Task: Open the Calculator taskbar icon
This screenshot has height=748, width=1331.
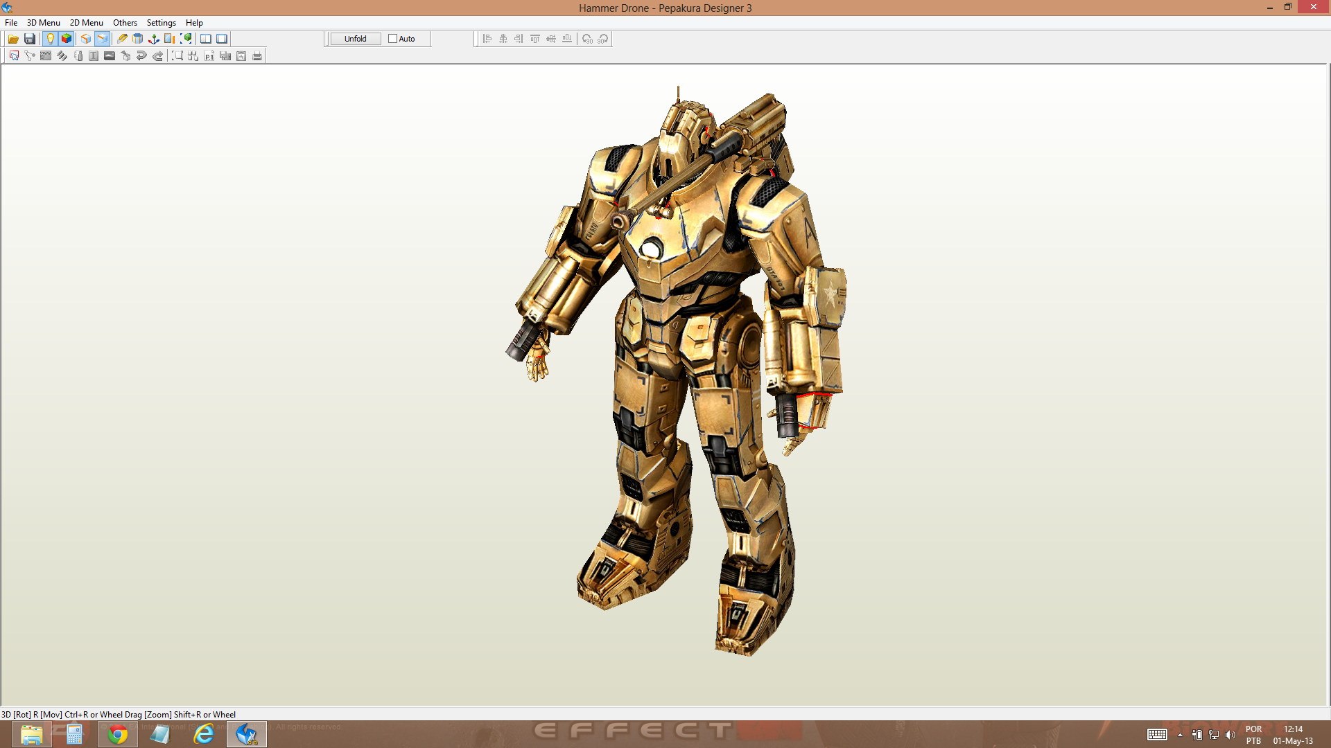Action: tap(75, 734)
